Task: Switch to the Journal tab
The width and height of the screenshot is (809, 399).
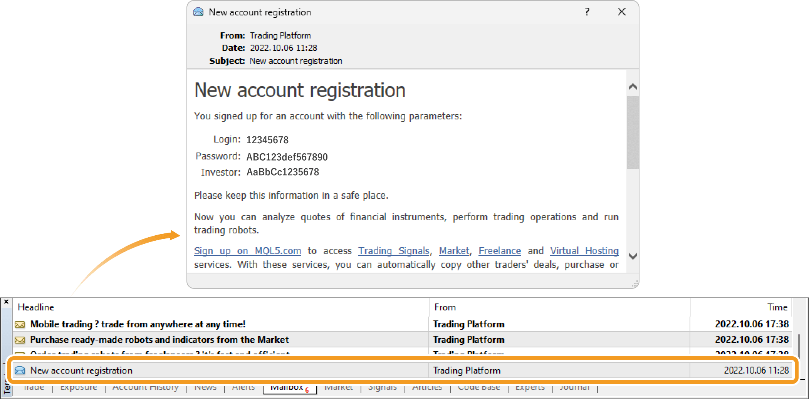Action: point(574,387)
